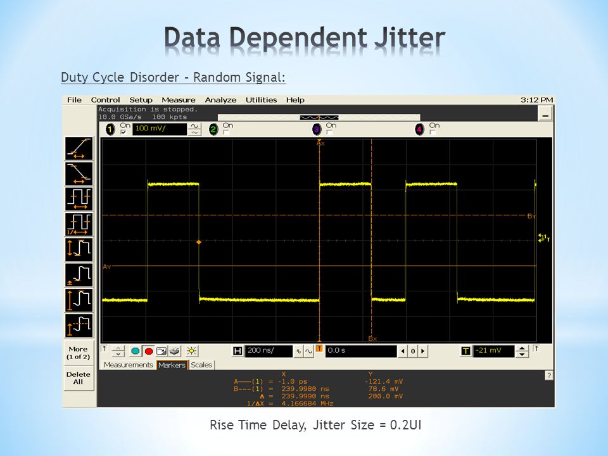Viewport: 608px width, 456px height.
Task: Select the amplitude voltage measurement icon
Action: pyautogui.click(x=79, y=300)
